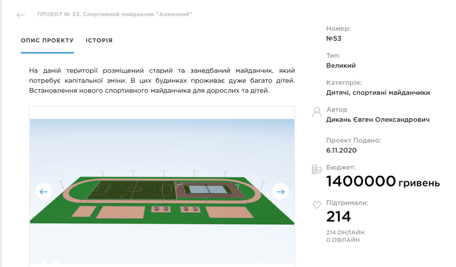Click the submission date 6.11.2020
Viewport: 456px width, 267px height.
click(341, 150)
